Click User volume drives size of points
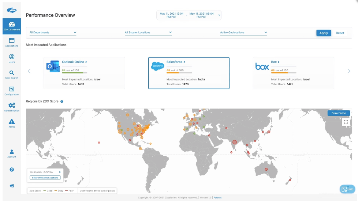The height and width of the screenshot is (201, 358). [x=97, y=191]
